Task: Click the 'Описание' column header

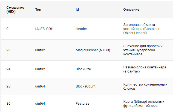Action: [x=131, y=10]
